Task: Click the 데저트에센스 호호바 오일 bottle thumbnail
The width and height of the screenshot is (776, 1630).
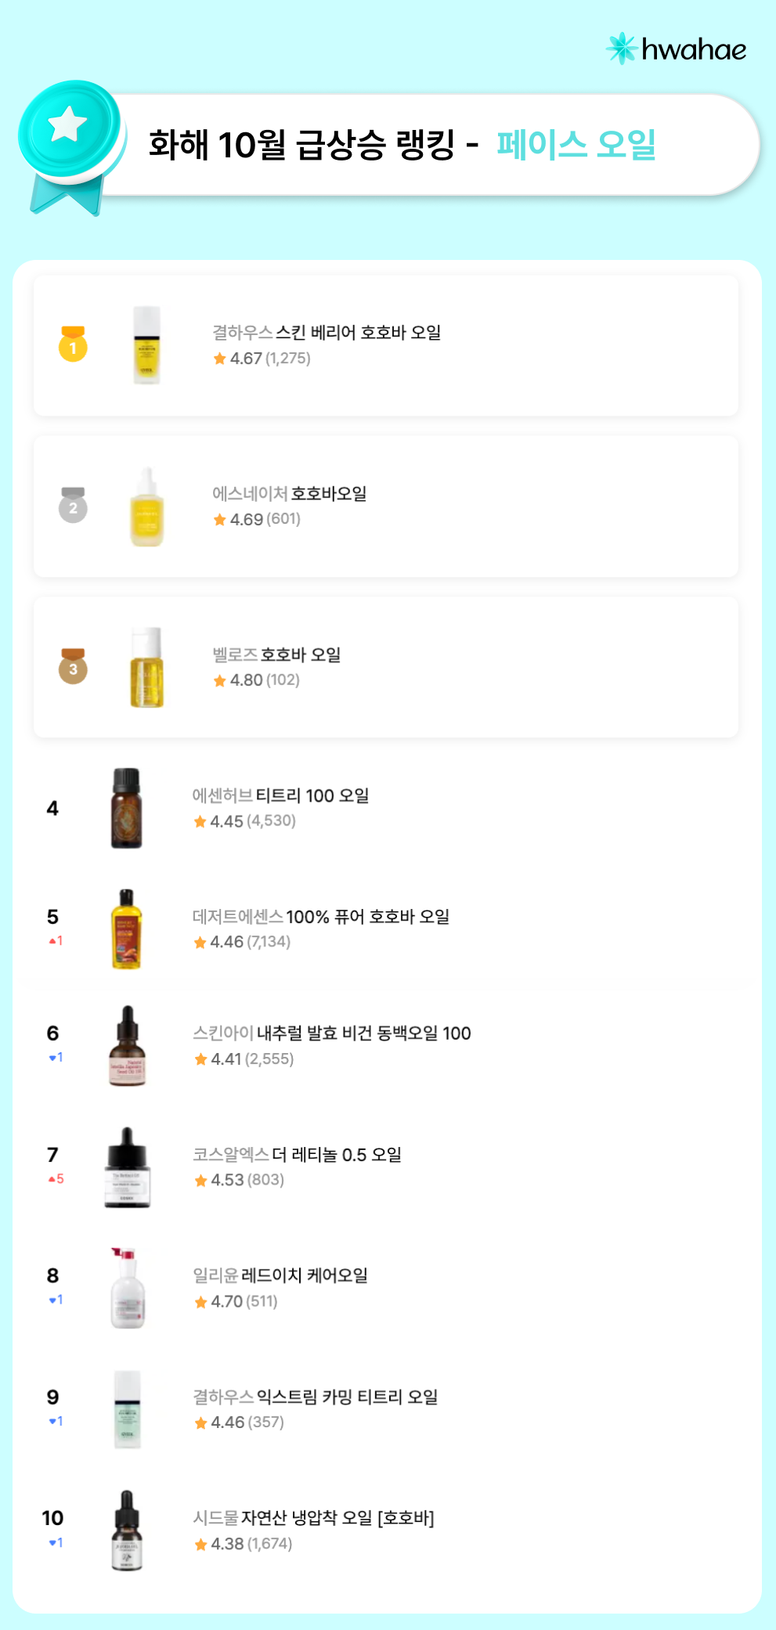Action: [126, 929]
